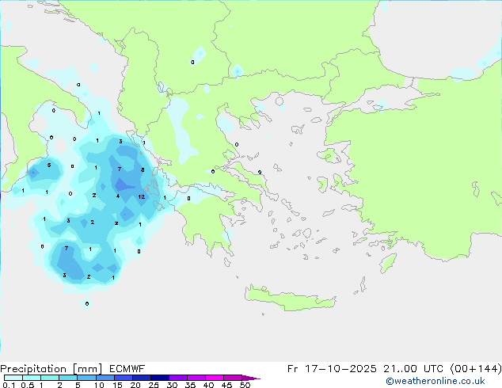Click the "(00+144)" forecast offset text
This screenshot has height=388, width=502.
(476, 369)
